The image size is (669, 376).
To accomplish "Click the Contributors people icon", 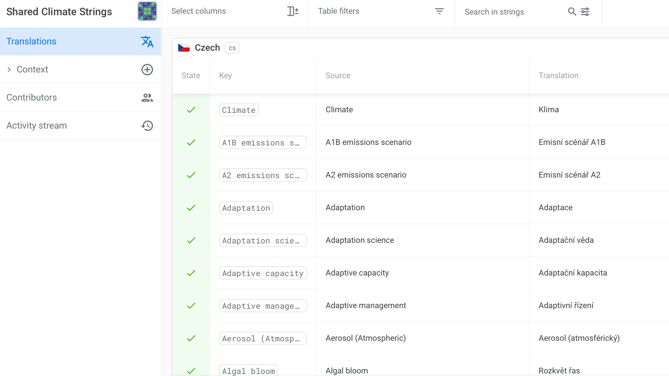I will pos(147,98).
